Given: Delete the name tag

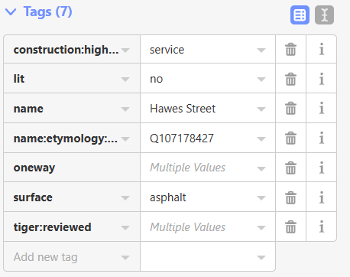Looking at the screenshot, I should coord(290,109).
